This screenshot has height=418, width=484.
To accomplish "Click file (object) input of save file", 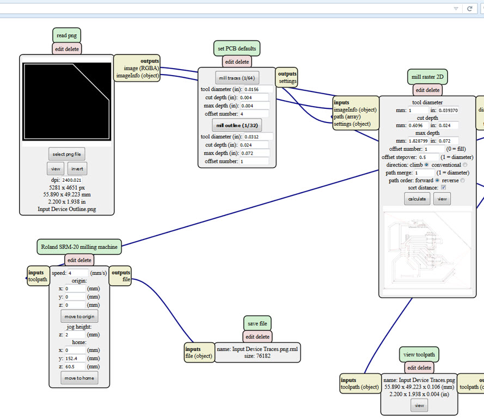I will pyautogui.click(x=199, y=356).
